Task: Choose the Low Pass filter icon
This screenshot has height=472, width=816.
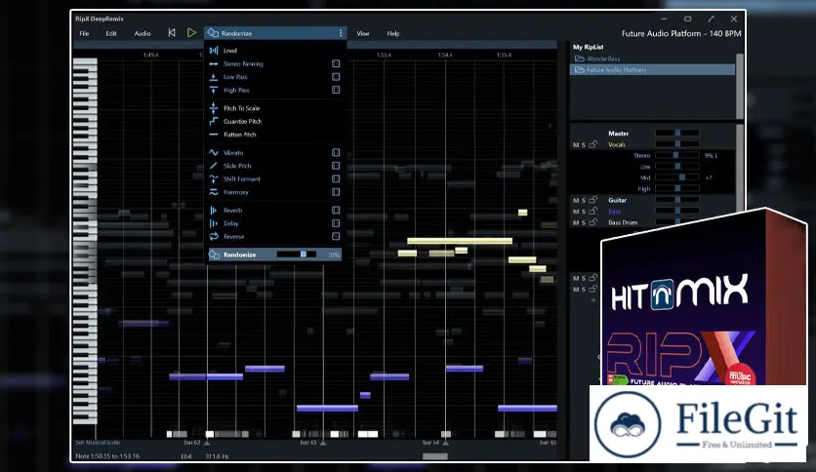Action: point(214,77)
